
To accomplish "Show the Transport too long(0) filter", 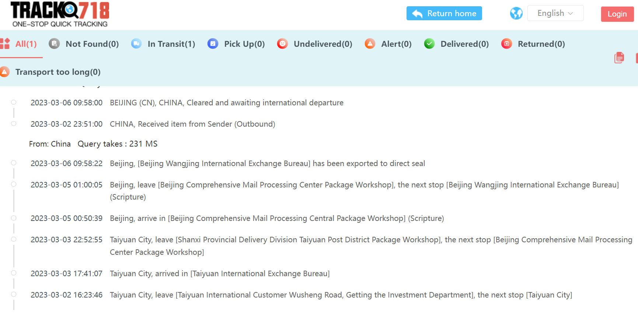I will pyautogui.click(x=58, y=72).
